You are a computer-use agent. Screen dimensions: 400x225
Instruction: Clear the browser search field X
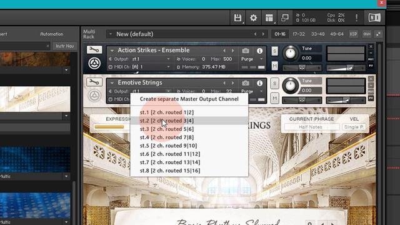(x=47, y=46)
